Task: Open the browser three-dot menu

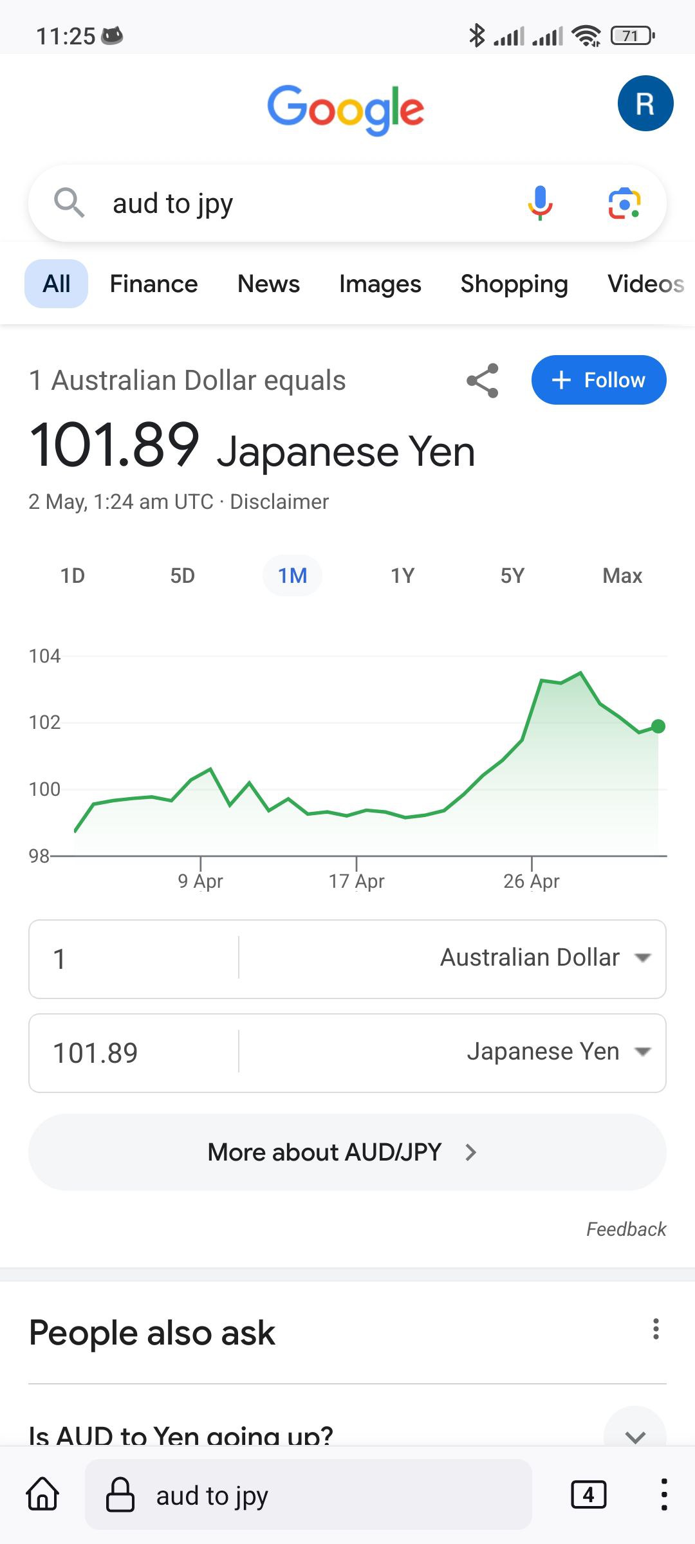Action: pos(663,1494)
